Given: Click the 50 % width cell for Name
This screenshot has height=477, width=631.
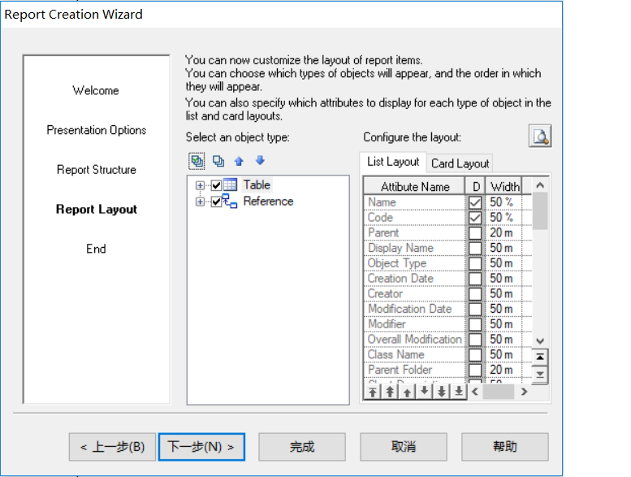Looking at the screenshot, I should [x=504, y=202].
